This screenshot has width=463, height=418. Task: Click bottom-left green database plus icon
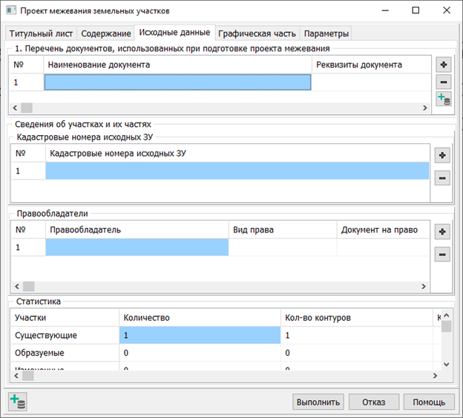click(17, 402)
